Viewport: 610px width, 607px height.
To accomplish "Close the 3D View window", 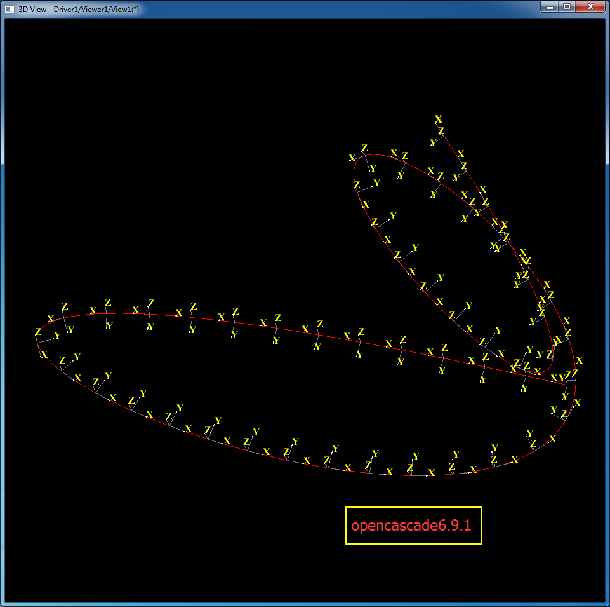I will [x=590, y=7].
